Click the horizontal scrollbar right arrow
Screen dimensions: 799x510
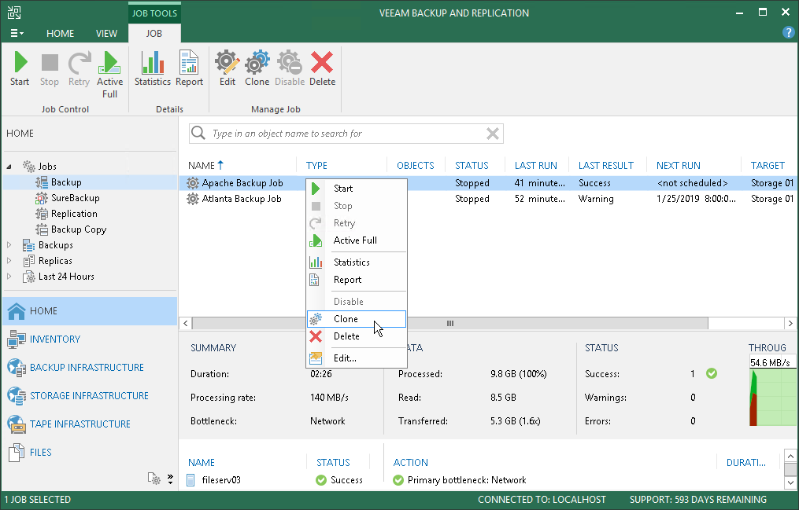click(790, 324)
